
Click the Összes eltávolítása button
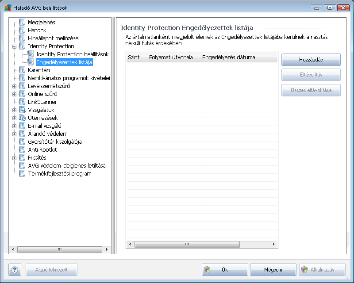point(311,90)
